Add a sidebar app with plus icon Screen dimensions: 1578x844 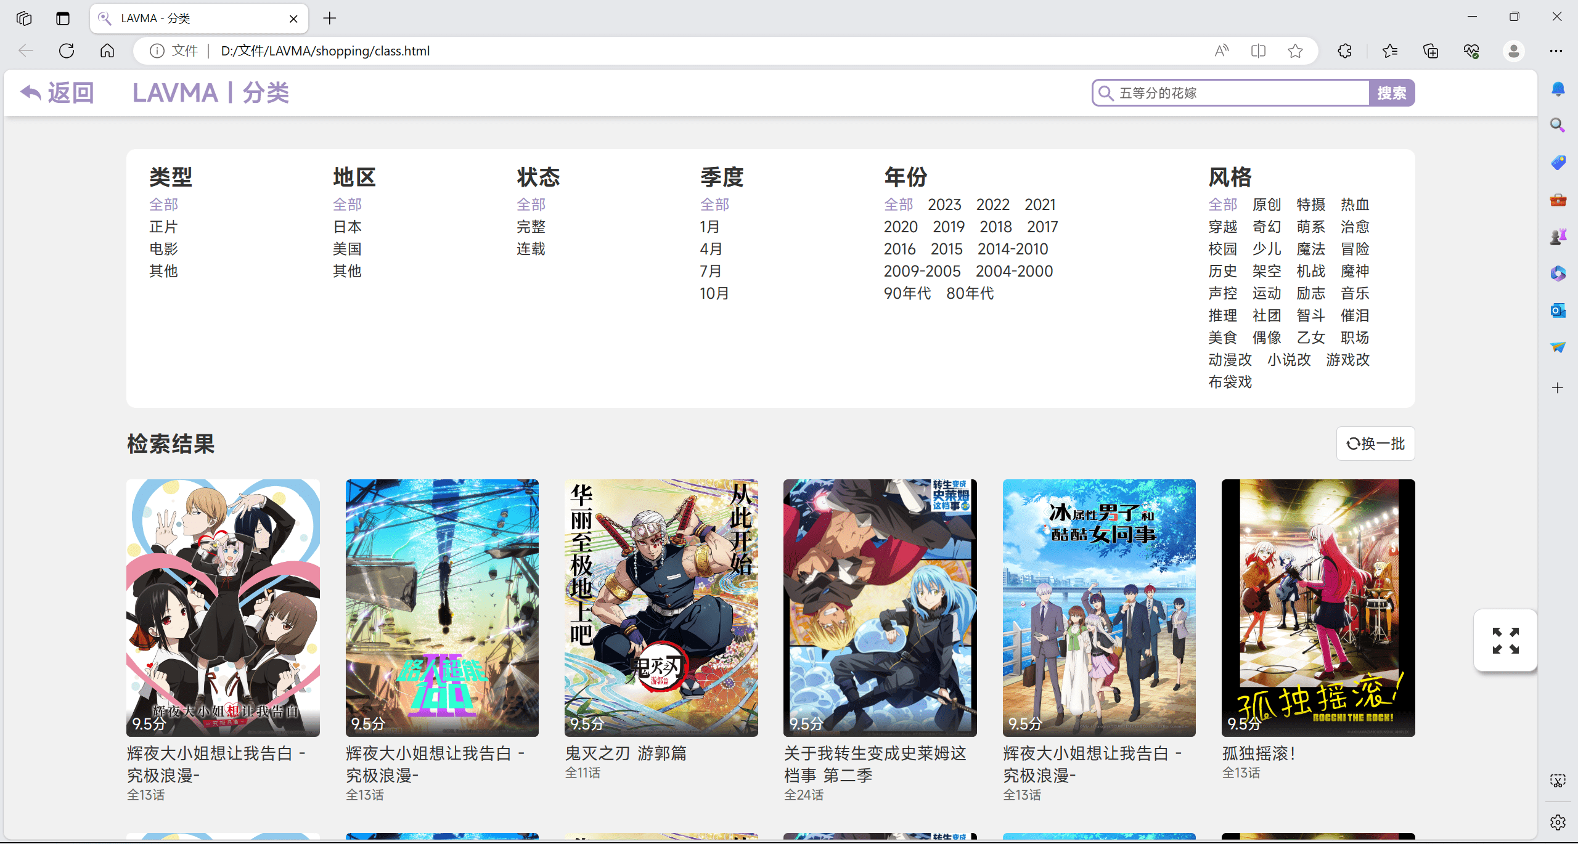1558,388
